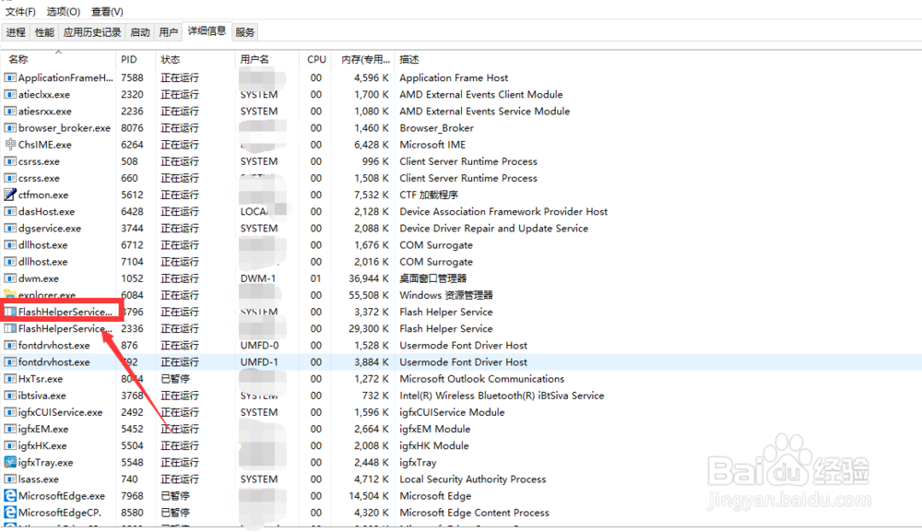Click the ibtsiva.exe process icon
Viewport: 922px width, 532px height.
click(x=10, y=396)
